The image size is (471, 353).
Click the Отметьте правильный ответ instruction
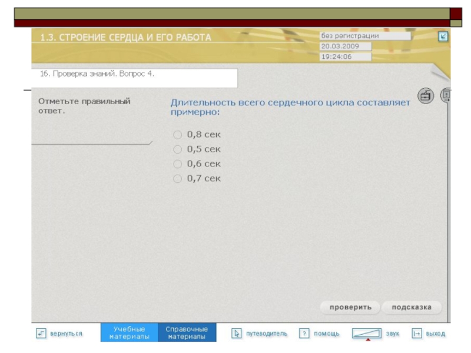(84, 106)
